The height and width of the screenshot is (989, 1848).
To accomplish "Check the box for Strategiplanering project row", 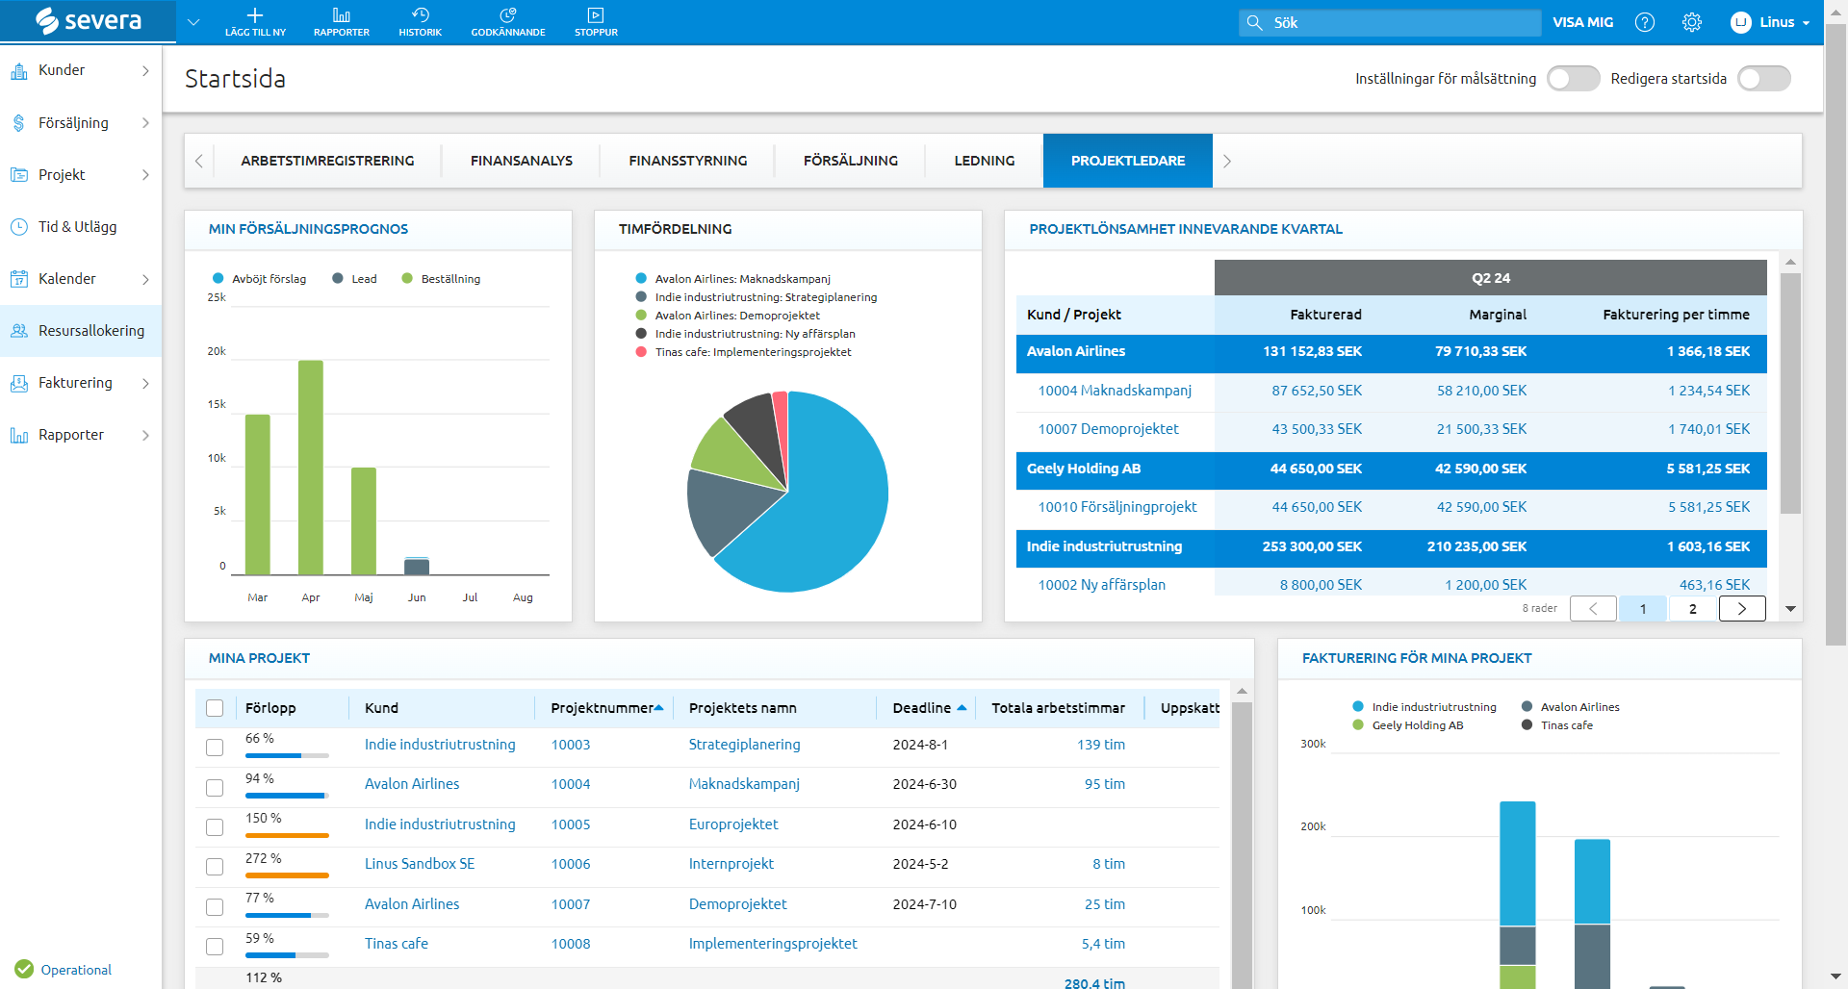I will pos(215,748).
